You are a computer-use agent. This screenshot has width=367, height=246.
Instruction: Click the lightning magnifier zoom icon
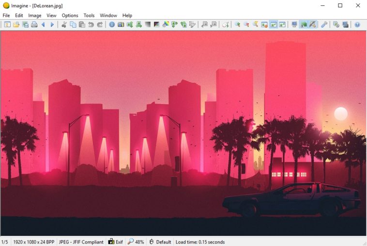(255, 24)
